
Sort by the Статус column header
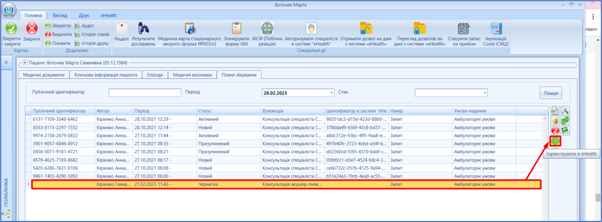(x=228, y=111)
